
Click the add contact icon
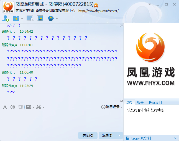click(x=6, y=18)
